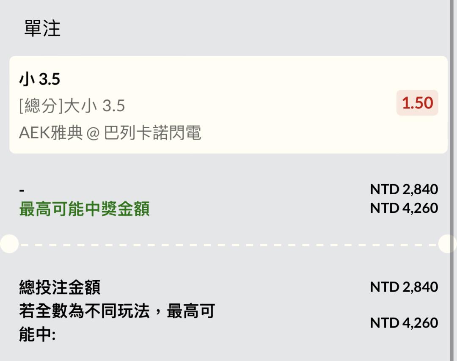This screenshot has width=457, height=361.
Task: Click the dashed ticket divider line
Action: [x=228, y=245]
